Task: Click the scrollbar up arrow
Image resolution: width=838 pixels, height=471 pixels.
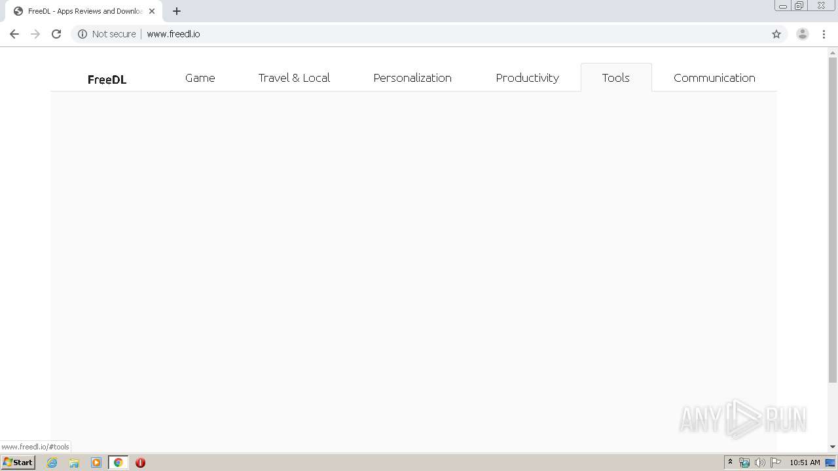Action: click(x=833, y=52)
